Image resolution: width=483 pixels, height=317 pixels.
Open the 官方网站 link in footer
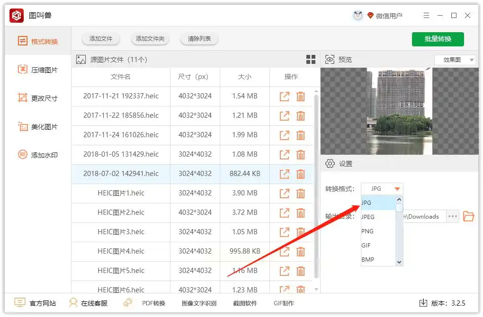[x=36, y=303]
